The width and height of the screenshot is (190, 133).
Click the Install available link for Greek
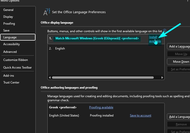[155, 39]
